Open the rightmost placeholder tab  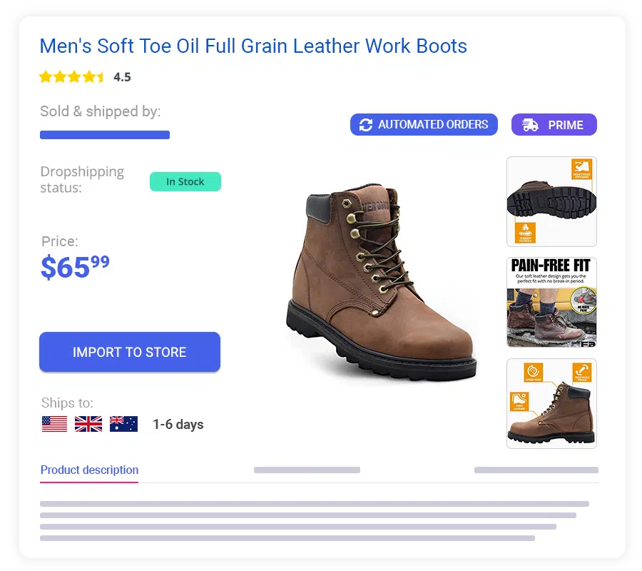coord(536,470)
